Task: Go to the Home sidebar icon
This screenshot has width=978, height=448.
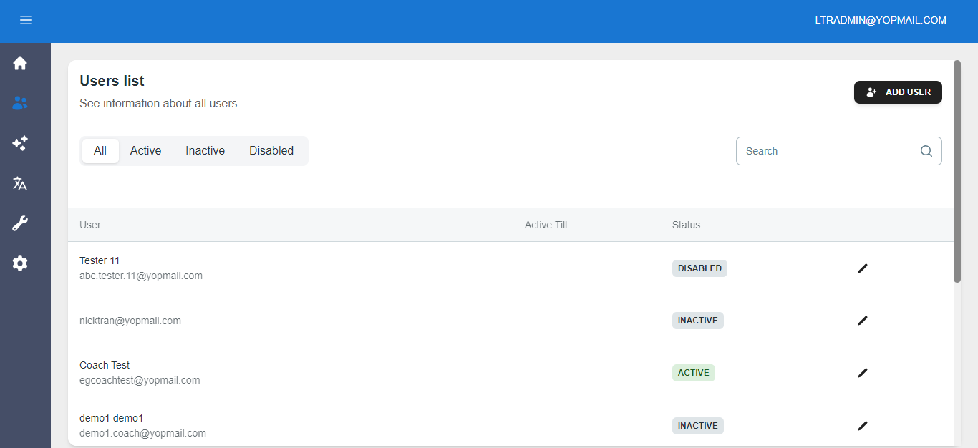Action: (20, 63)
